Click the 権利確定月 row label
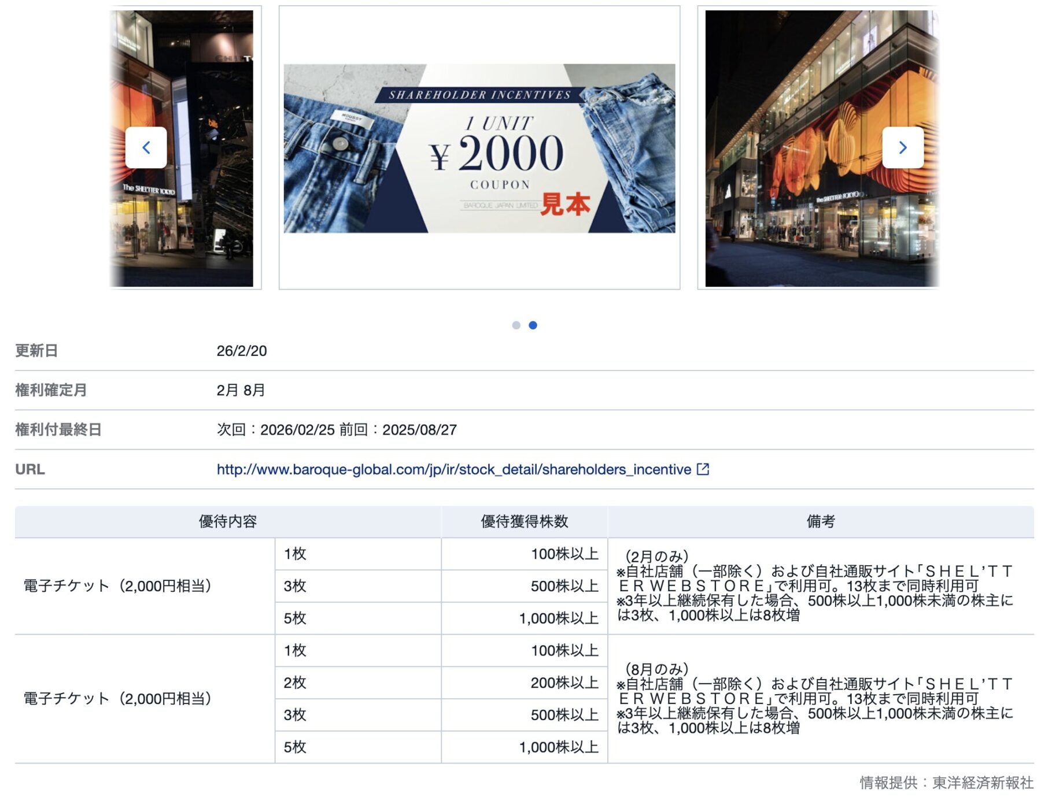 coord(51,390)
